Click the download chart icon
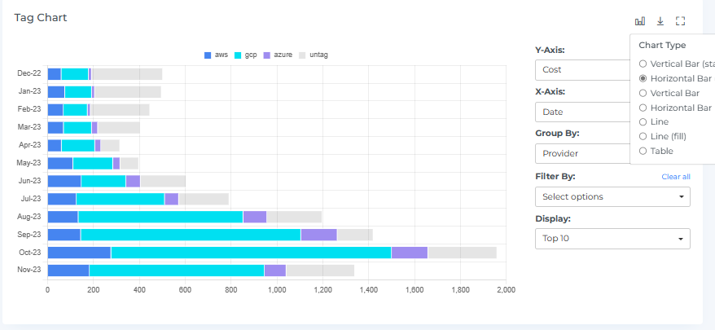 660,21
